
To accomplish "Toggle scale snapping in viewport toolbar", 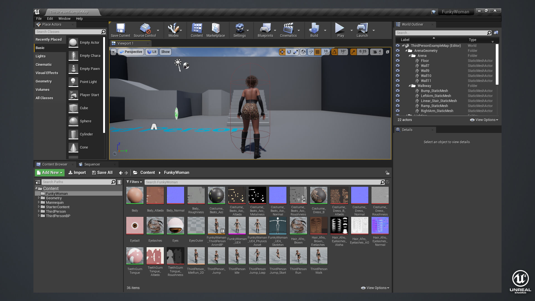I will (353, 52).
